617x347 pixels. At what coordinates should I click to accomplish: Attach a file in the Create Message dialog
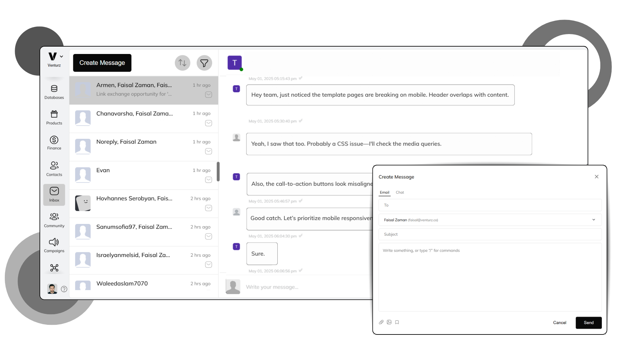tap(381, 322)
